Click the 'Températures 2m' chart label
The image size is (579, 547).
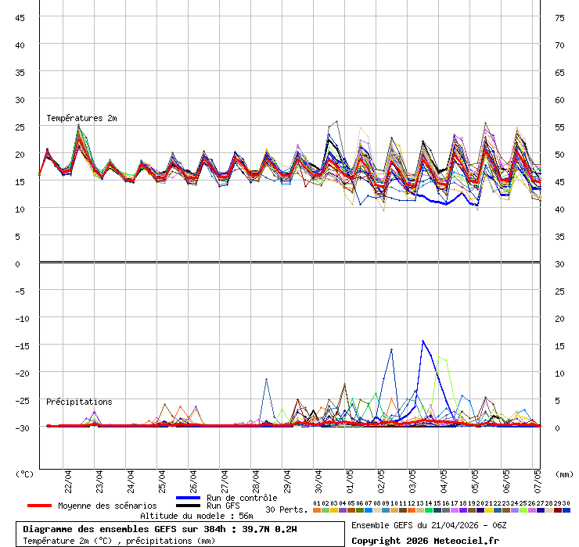point(81,118)
